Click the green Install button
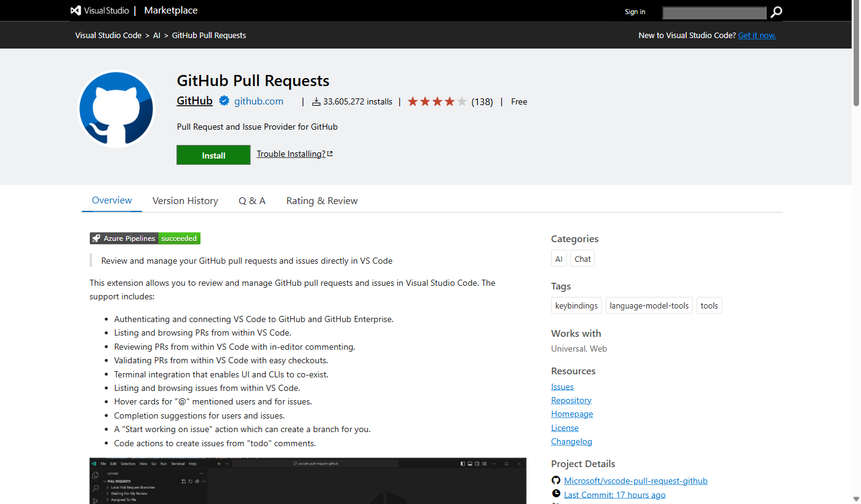Image resolution: width=861 pixels, height=504 pixels. [213, 155]
